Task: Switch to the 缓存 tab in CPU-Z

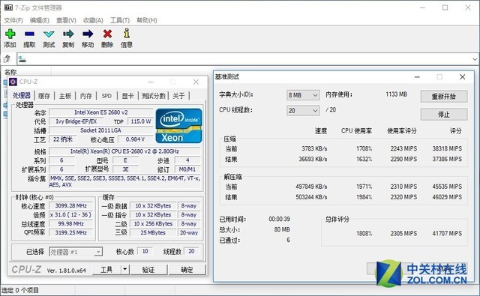Action: [44, 96]
